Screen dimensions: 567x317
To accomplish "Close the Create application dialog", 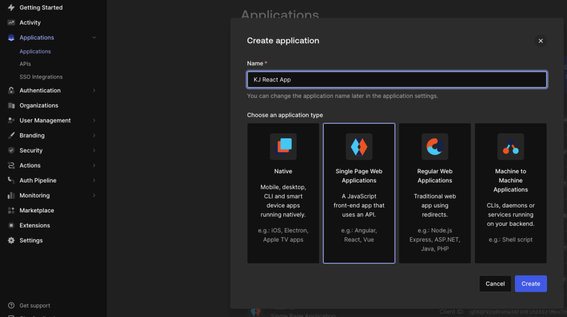I will tap(540, 41).
